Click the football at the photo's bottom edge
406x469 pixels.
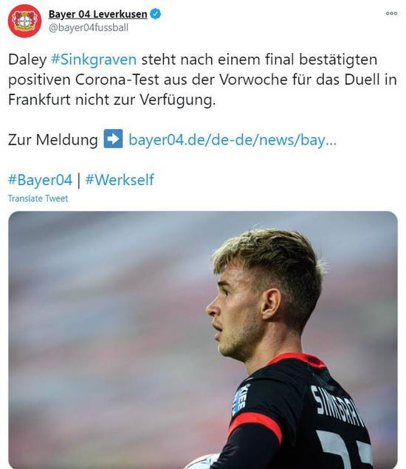click(x=203, y=462)
